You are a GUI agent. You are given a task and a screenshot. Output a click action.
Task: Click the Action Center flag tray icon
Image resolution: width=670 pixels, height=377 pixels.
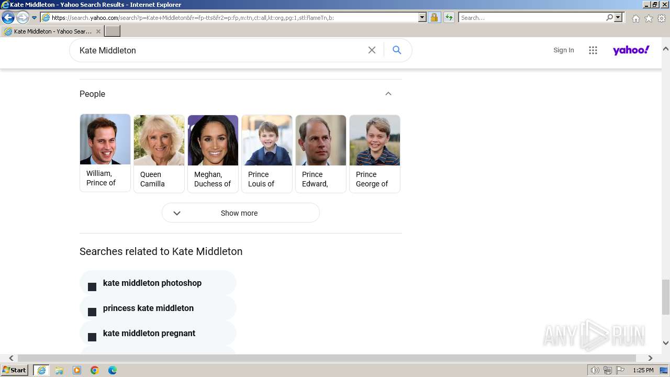pos(620,370)
